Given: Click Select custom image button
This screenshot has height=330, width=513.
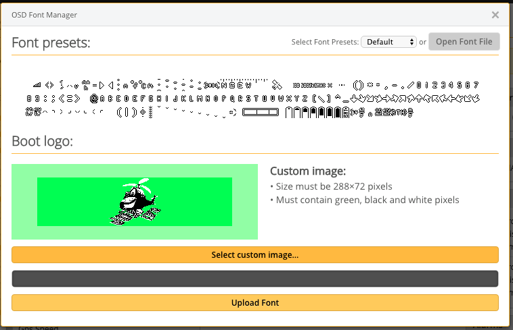Looking at the screenshot, I should [x=255, y=254].
